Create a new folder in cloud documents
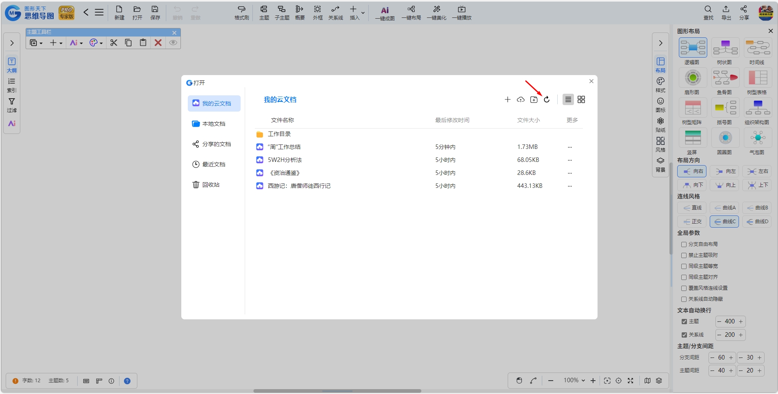 [x=534, y=99]
